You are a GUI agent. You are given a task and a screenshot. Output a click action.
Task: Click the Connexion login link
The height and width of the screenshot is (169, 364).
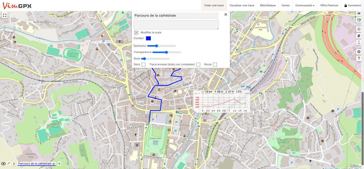point(352,5)
